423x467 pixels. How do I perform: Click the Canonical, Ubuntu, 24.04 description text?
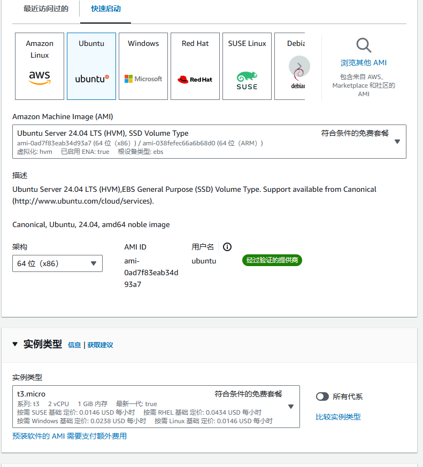91,224
